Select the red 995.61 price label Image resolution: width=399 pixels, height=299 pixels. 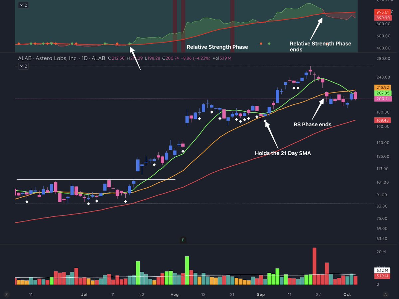pos(382,12)
